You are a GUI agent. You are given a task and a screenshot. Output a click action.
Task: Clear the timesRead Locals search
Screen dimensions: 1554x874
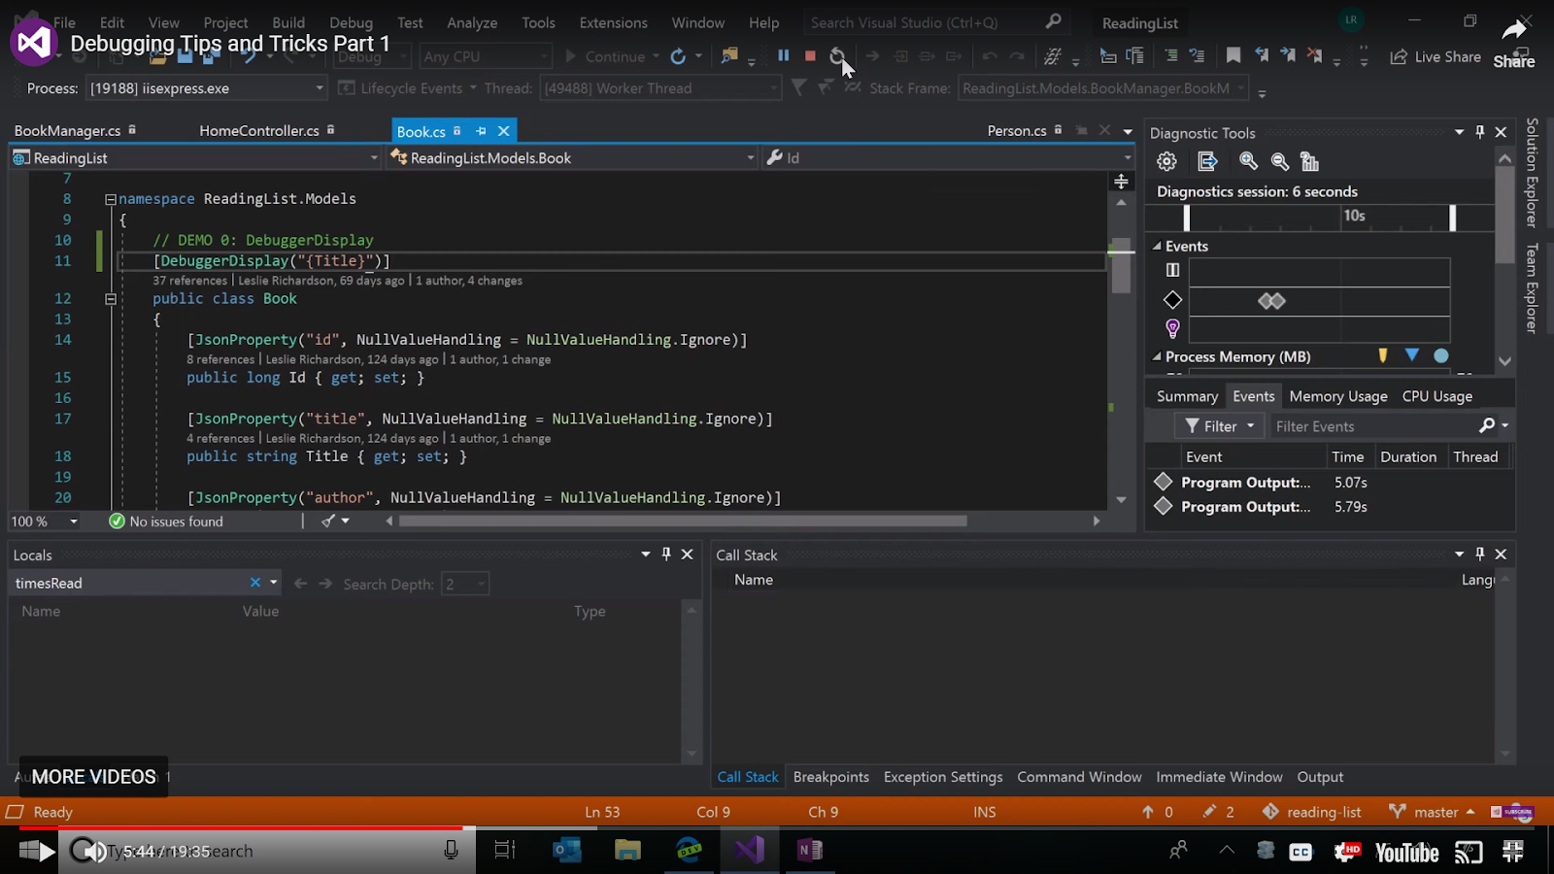254,583
